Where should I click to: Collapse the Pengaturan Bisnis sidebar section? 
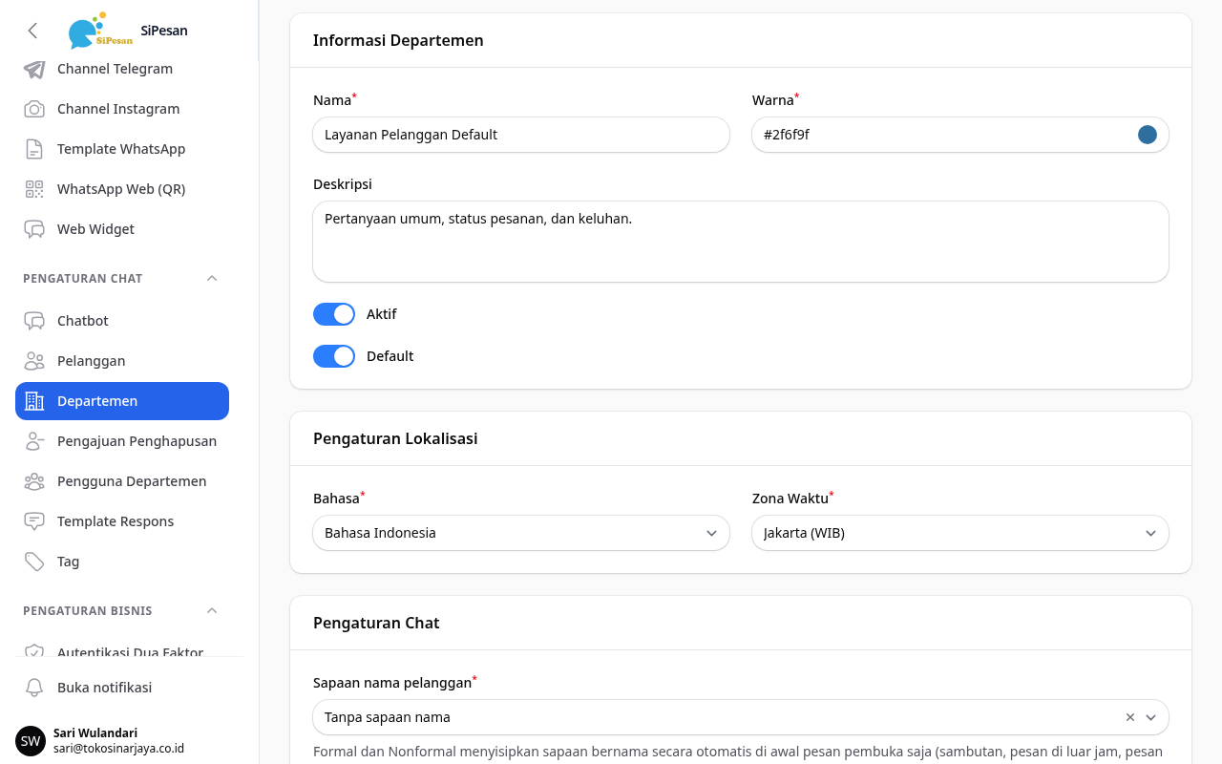[x=212, y=611]
